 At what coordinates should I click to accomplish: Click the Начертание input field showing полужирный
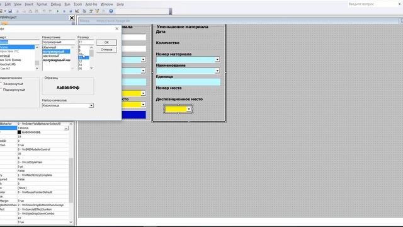click(x=59, y=42)
